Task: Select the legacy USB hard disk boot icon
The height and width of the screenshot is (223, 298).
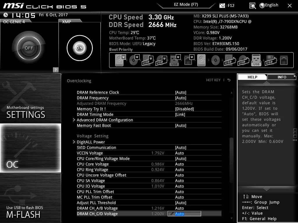Action: (x=230, y=60)
